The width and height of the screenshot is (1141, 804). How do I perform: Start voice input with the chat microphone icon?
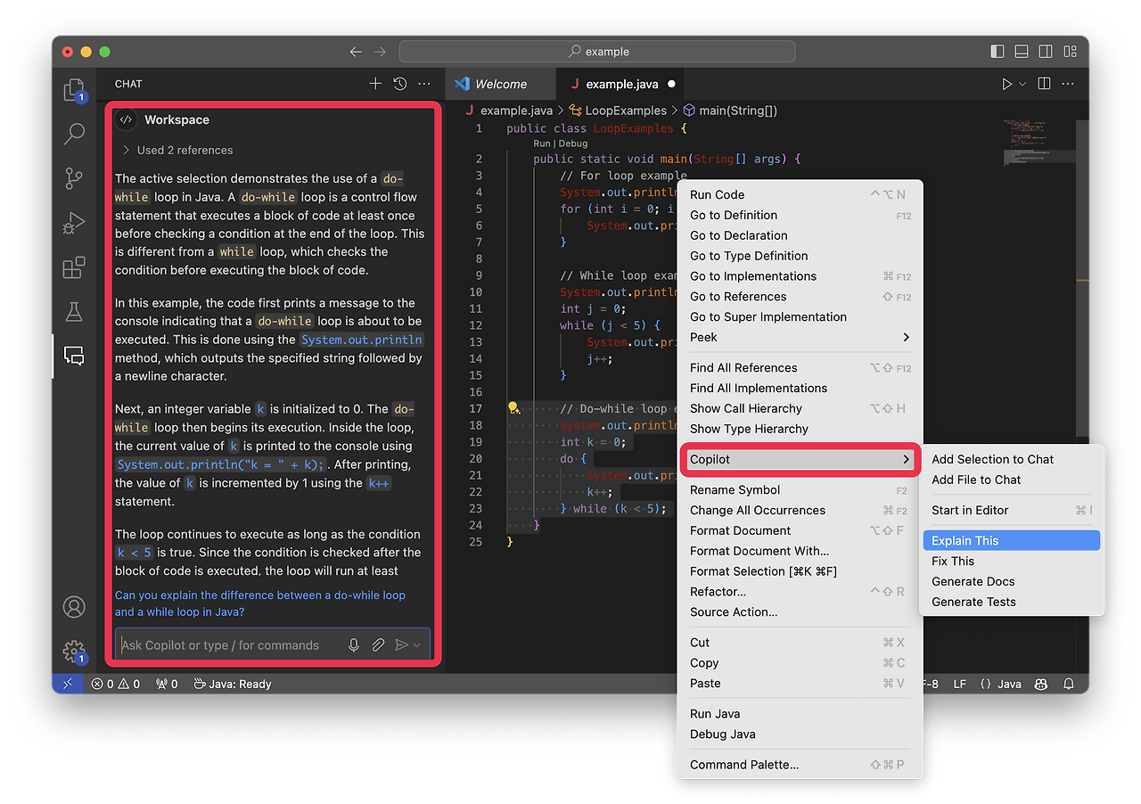click(354, 644)
